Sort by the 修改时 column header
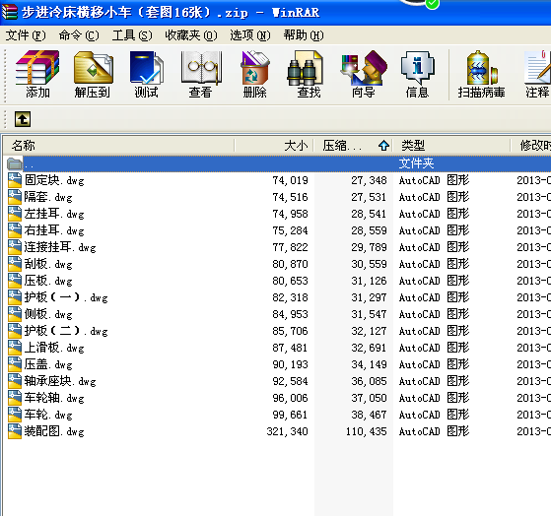551x516 pixels. (x=531, y=146)
